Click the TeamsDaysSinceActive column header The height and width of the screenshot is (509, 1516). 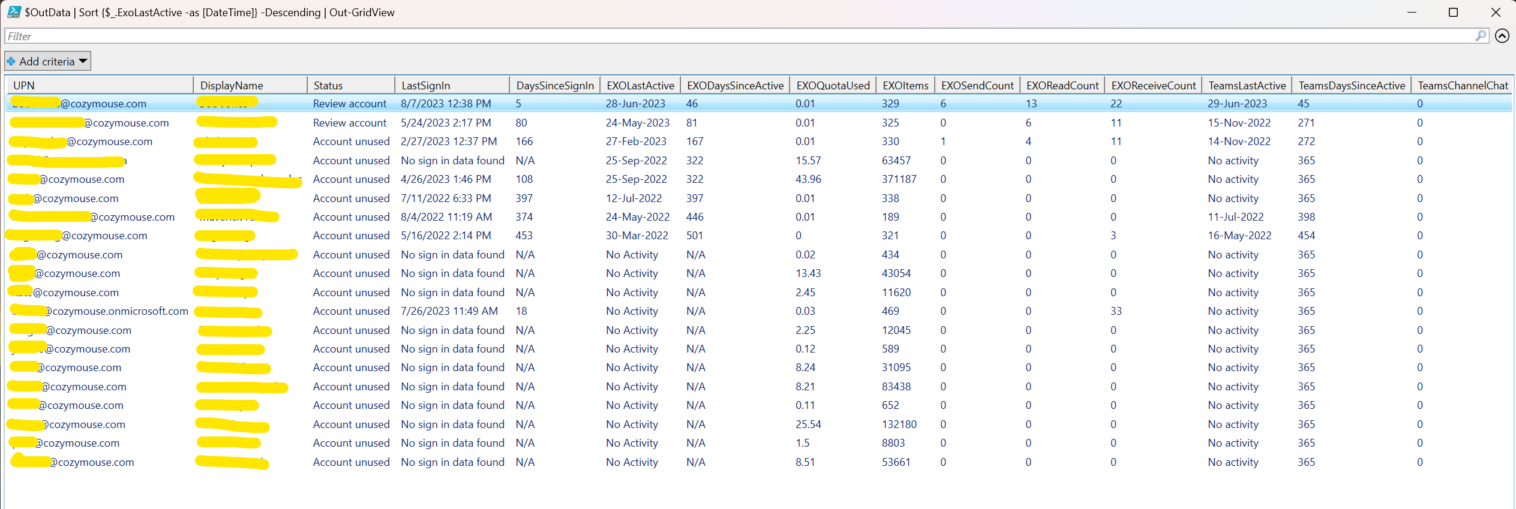pyautogui.click(x=1352, y=85)
